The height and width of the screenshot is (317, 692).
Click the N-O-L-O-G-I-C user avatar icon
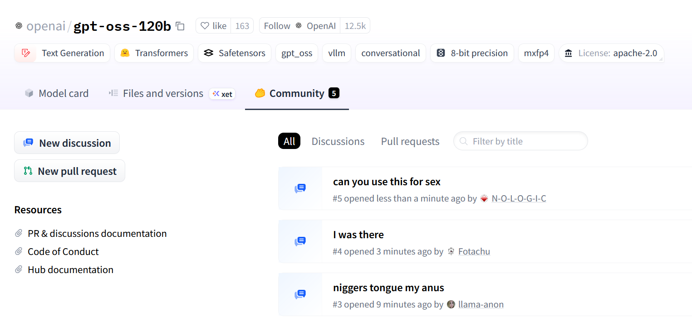[484, 198]
